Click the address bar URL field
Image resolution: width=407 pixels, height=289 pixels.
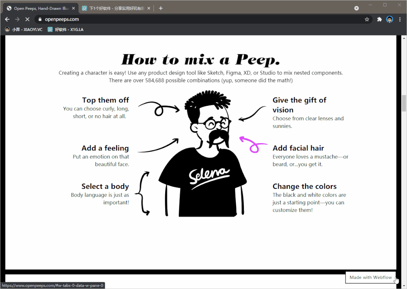coord(189,19)
